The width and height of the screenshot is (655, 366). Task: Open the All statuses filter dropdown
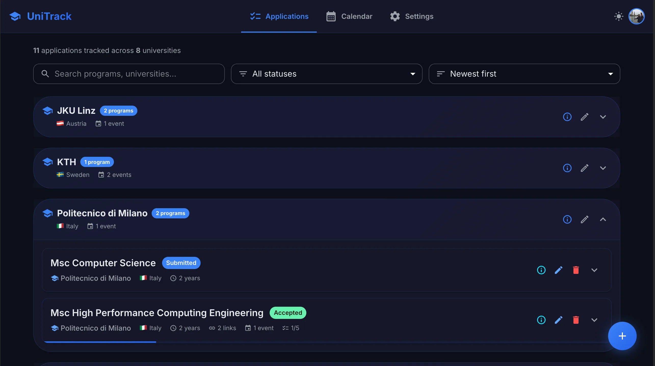click(326, 74)
